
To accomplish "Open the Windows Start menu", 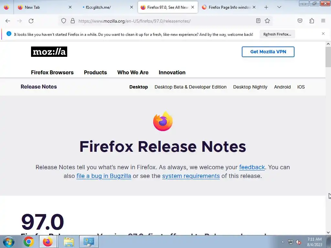I will [8, 242].
